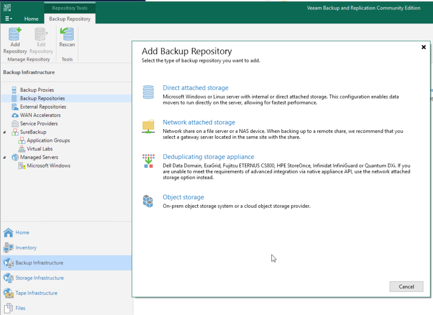Select the Backup Repository ribbon tab

pyautogui.click(x=70, y=19)
